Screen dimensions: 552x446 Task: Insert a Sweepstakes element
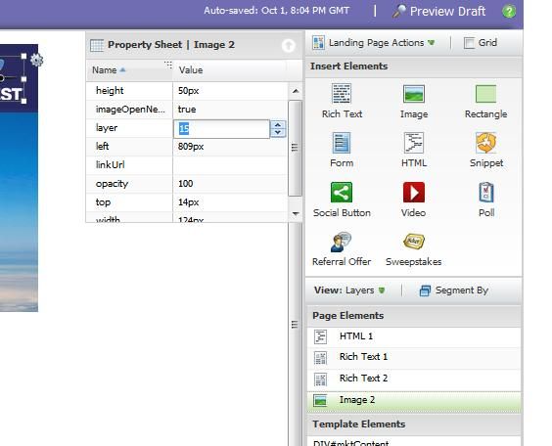tap(414, 248)
